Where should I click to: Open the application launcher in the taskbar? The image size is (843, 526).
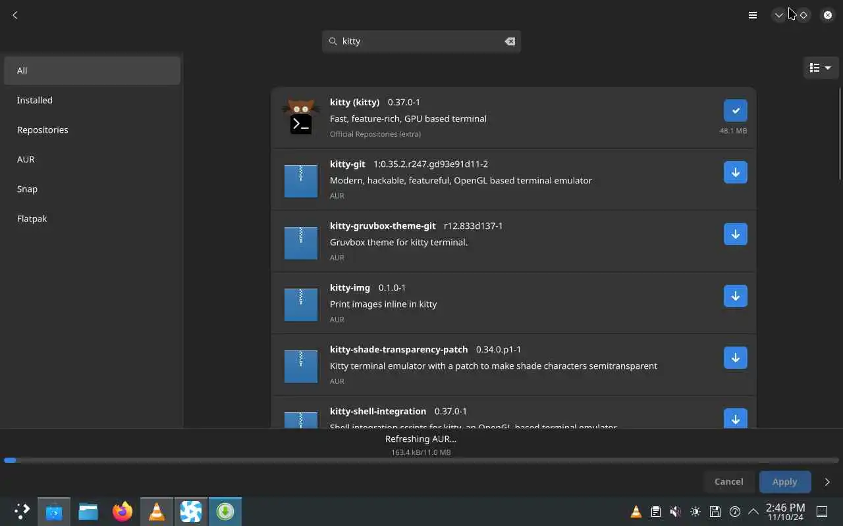(x=22, y=511)
